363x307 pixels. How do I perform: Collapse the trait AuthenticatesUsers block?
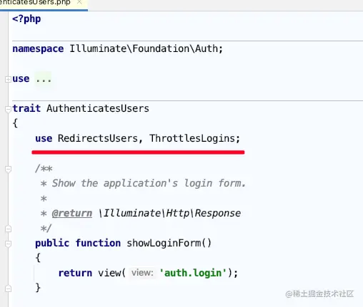point(8,109)
